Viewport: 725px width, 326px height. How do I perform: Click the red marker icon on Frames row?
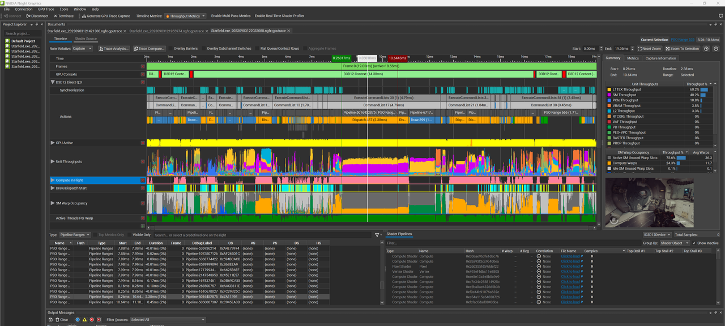click(x=143, y=66)
